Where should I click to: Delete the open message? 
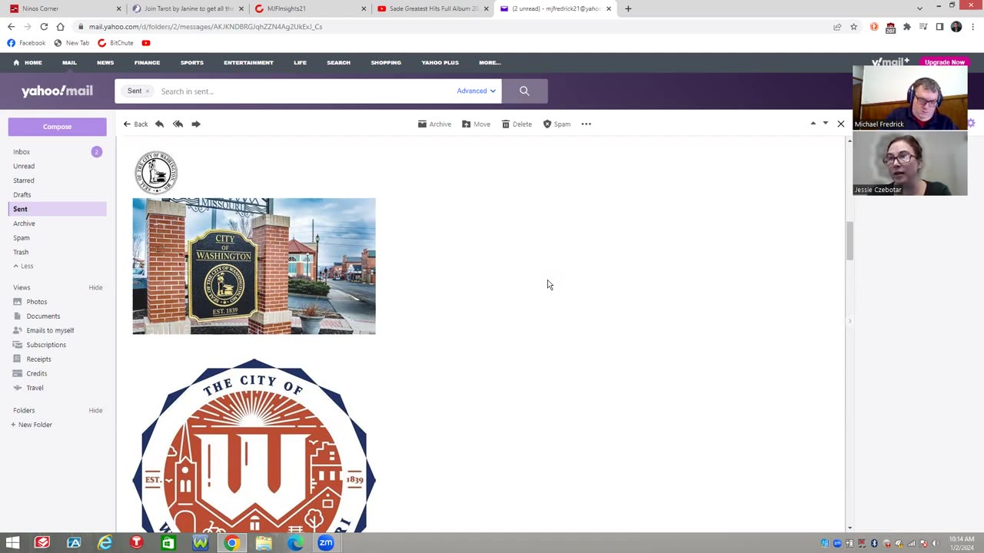point(517,124)
